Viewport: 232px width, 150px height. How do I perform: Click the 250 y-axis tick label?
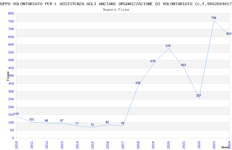pyautogui.click(x=11, y=99)
